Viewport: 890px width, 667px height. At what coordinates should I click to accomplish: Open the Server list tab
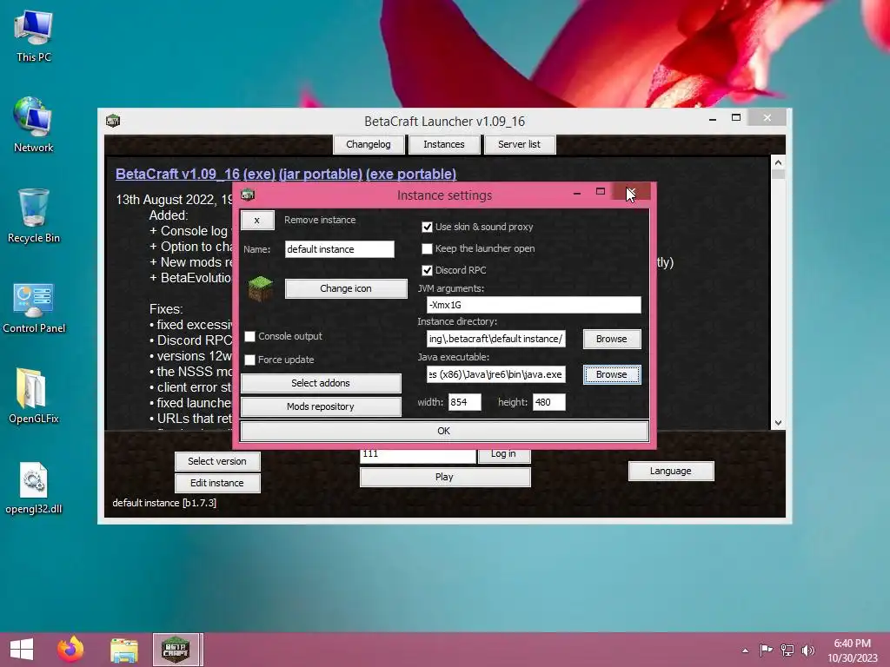click(520, 144)
